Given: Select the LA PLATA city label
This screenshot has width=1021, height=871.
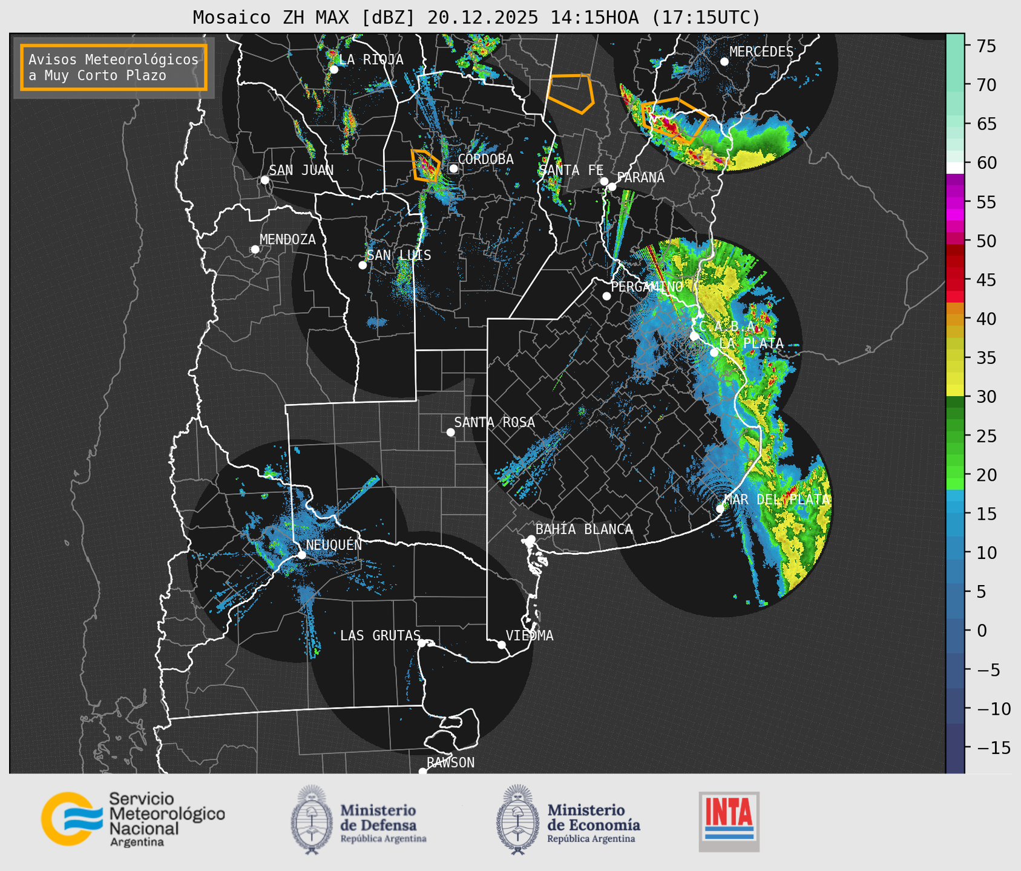Looking at the screenshot, I should point(751,343).
